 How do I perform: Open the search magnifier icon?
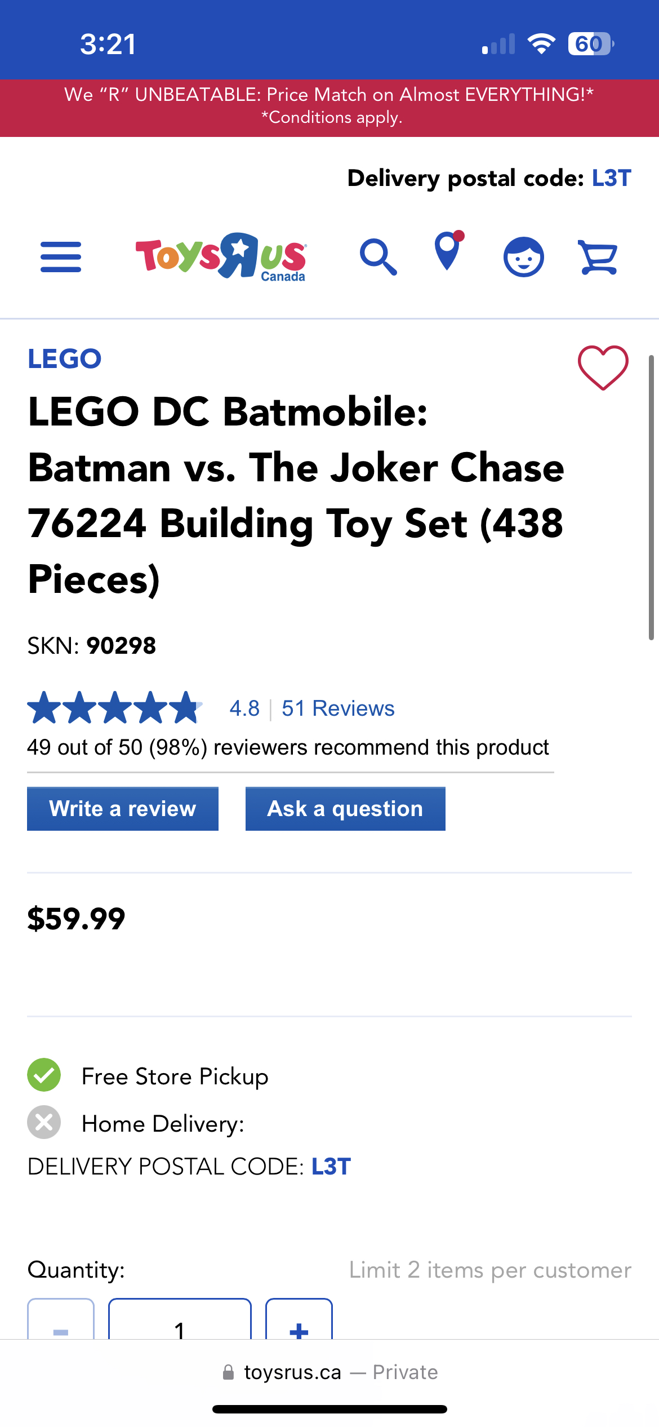[379, 257]
